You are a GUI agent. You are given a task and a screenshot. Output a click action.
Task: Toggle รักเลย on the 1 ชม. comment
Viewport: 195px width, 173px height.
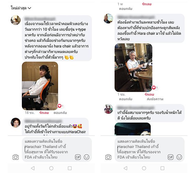pos(149,94)
